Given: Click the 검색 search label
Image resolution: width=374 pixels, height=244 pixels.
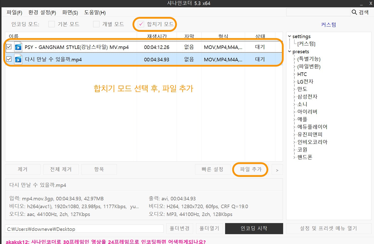Looking at the screenshot, I should (x=364, y=12).
